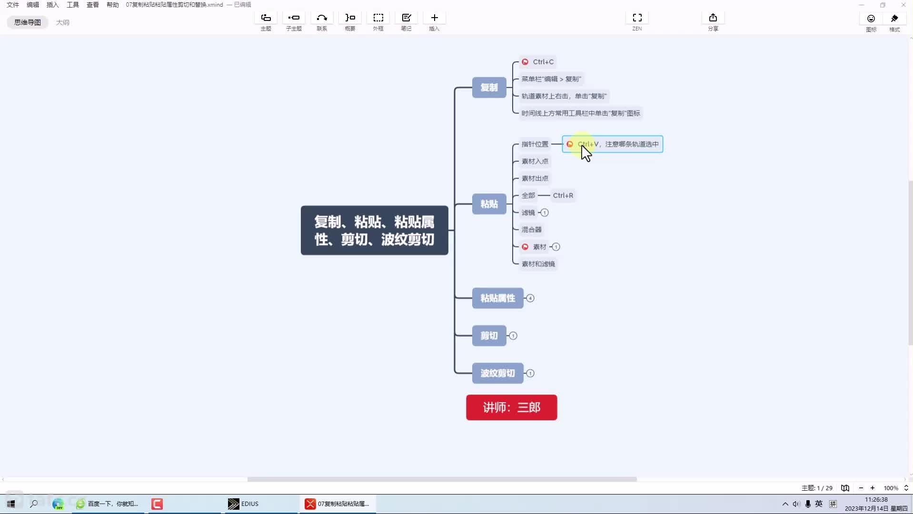The width and height of the screenshot is (913, 514).
Task: Open the 文件 menu
Action: [x=13, y=5]
